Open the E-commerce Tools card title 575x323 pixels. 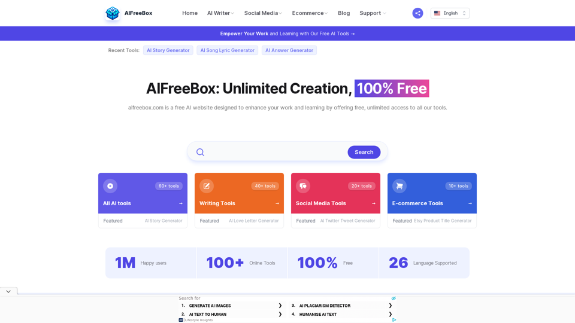tap(417, 203)
